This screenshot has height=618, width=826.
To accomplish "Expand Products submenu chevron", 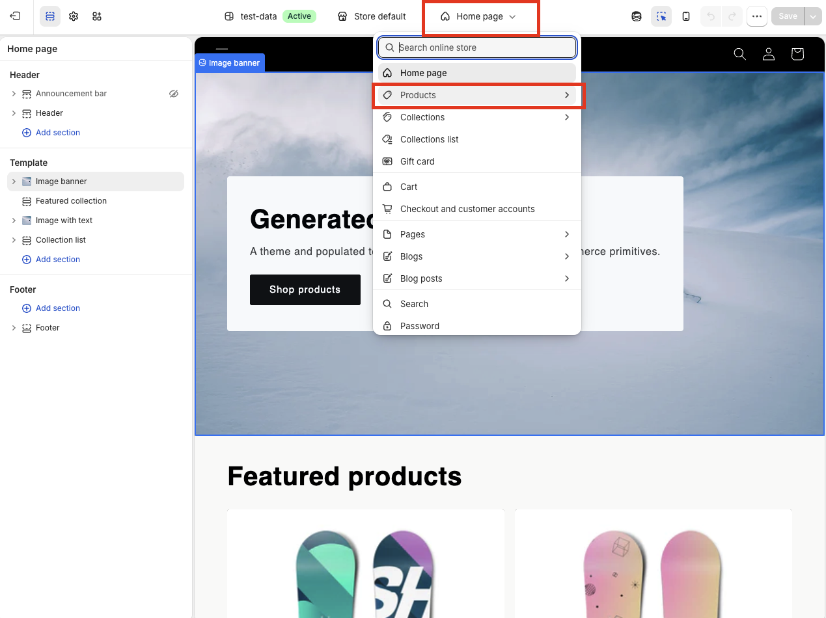I will pyautogui.click(x=567, y=95).
